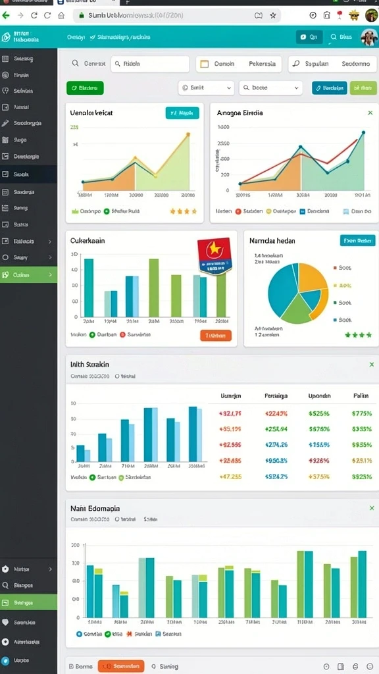Screen dimensions: 379x674
Task: Toggle the yellow Oaalepen series legend marker
Action: [269, 211]
